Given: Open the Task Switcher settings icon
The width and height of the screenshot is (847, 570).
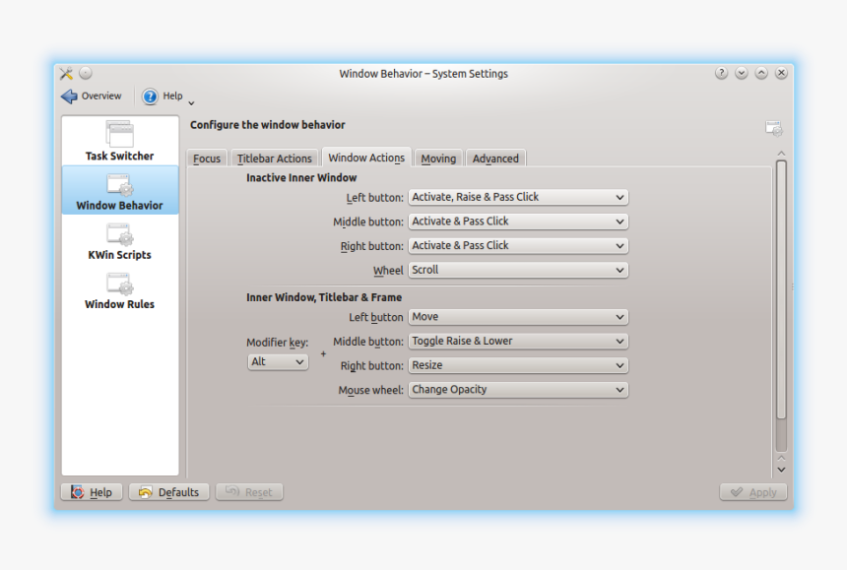Looking at the screenshot, I should pos(119,135).
